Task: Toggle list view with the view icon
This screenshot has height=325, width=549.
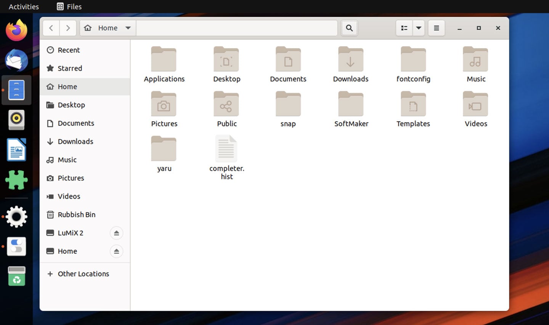Action: point(404,28)
